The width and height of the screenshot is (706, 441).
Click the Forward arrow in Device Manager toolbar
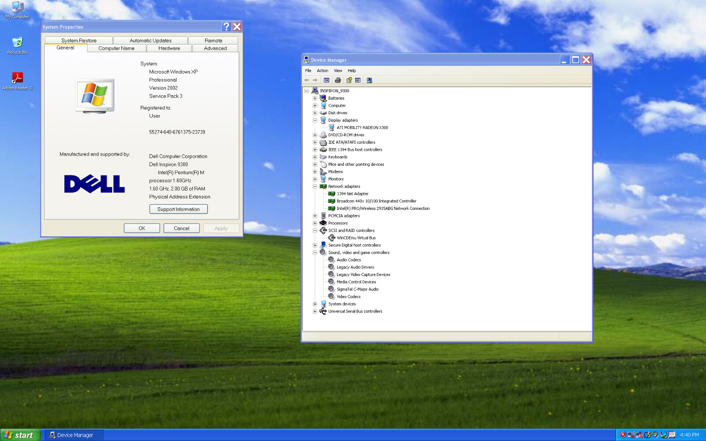315,80
